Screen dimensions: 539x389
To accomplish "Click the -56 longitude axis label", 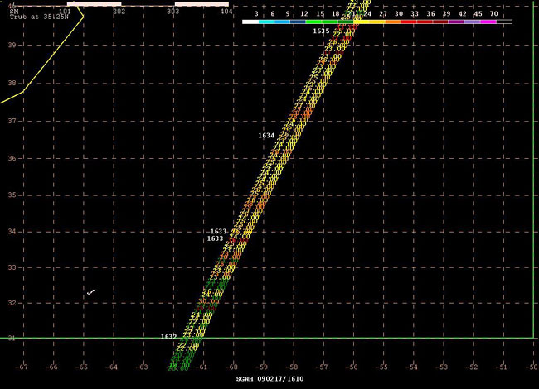I will 352,367.
